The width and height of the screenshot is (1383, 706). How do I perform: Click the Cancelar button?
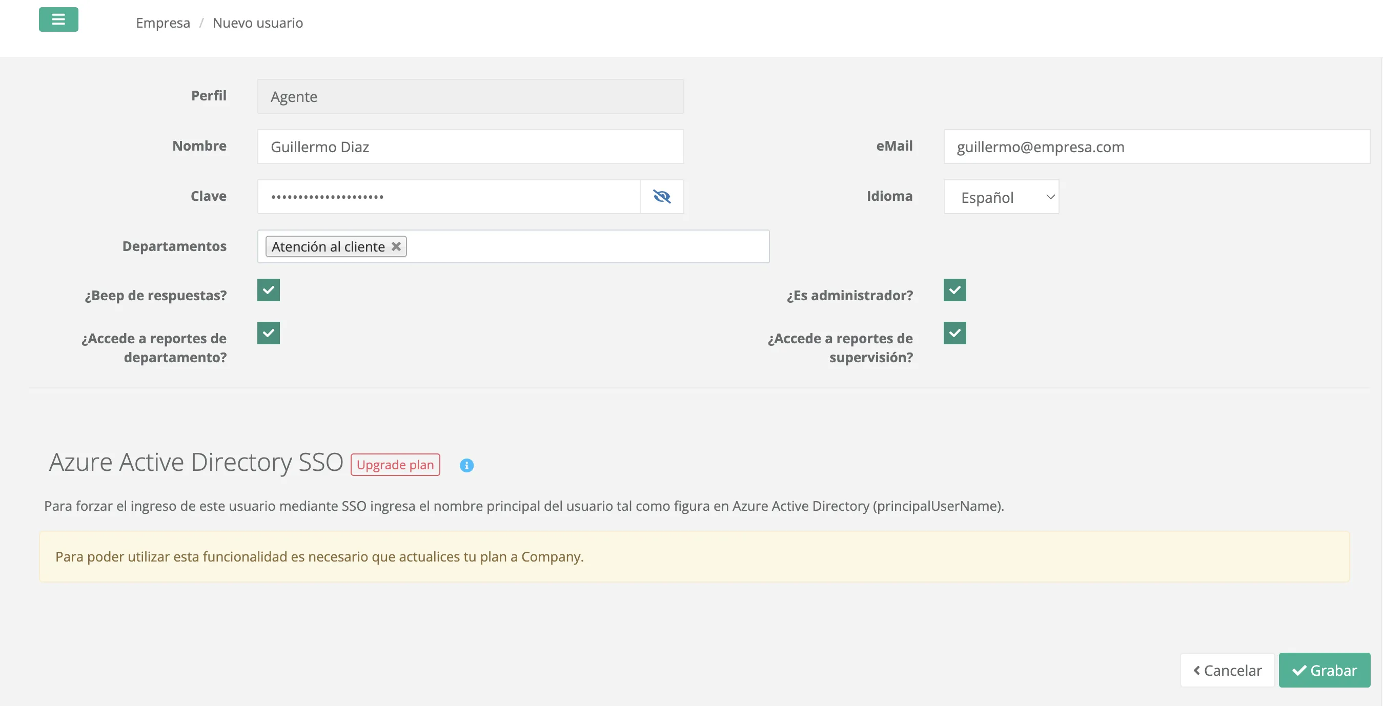click(x=1227, y=670)
